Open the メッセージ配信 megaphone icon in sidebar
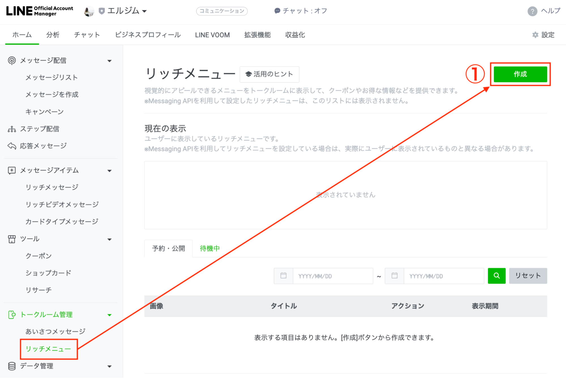566x378 pixels. tap(11, 60)
